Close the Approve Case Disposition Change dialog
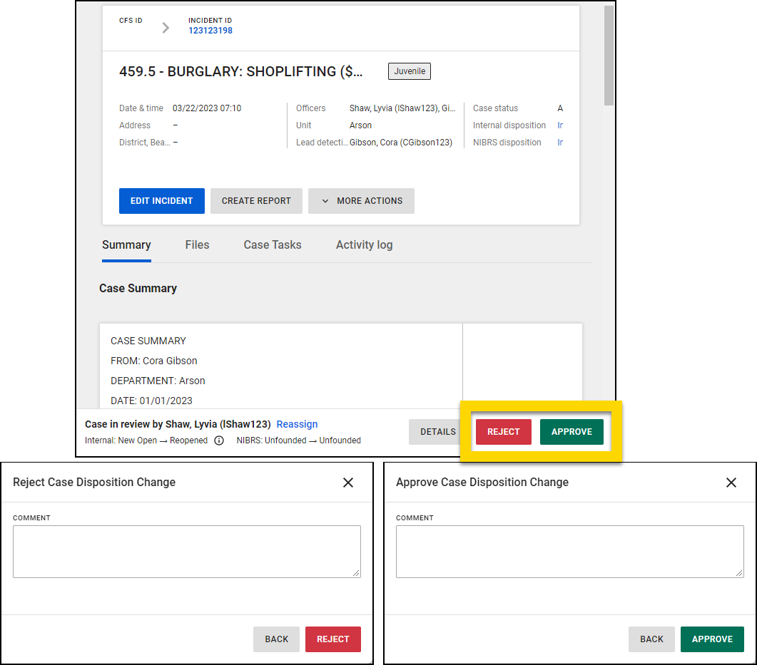This screenshot has height=665, width=757. click(731, 483)
